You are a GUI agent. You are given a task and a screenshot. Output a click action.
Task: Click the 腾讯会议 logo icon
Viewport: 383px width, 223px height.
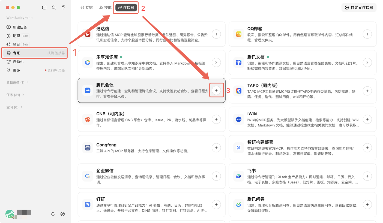pyautogui.click(x=88, y=91)
